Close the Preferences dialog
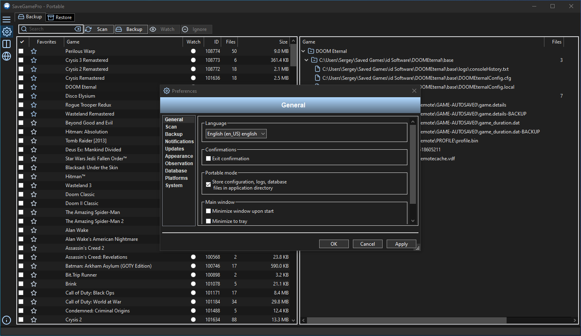 pos(414,91)
